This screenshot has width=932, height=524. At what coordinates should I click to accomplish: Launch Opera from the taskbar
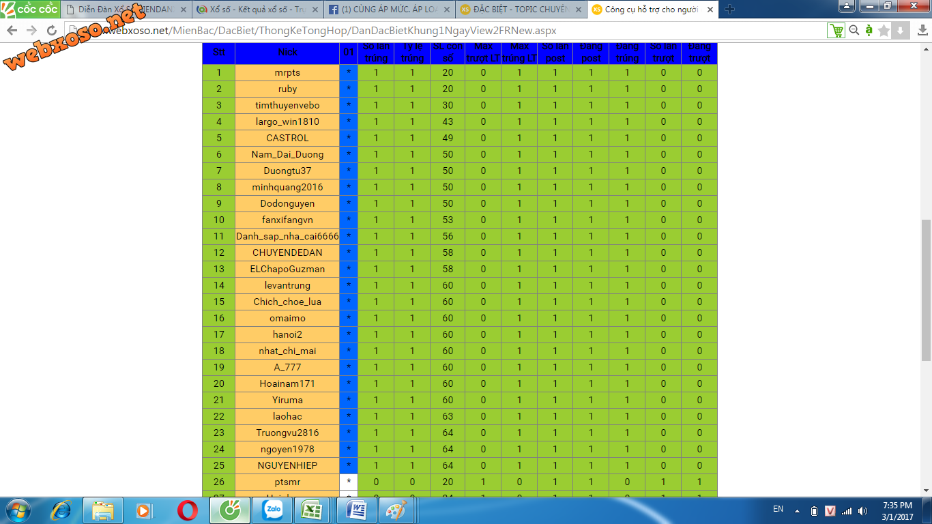click(x=188, y=510)
